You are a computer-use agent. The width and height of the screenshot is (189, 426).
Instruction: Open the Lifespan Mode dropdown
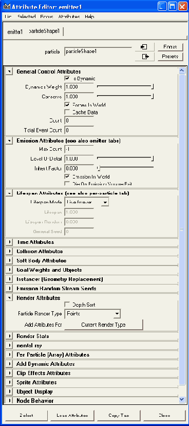[x=87, y=202]
